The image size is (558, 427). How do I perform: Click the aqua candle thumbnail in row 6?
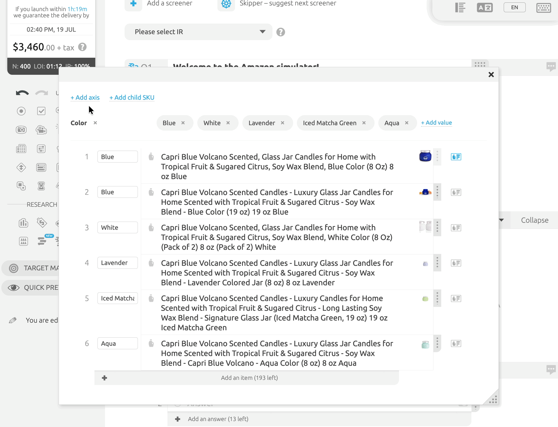(425, 344)
